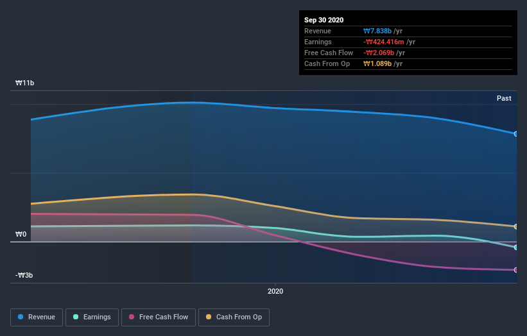Screen dimensions: 527x336
Task: Click the teal Earnings endpoint marker
Action: pyautogui.click(x=516, y=248)
